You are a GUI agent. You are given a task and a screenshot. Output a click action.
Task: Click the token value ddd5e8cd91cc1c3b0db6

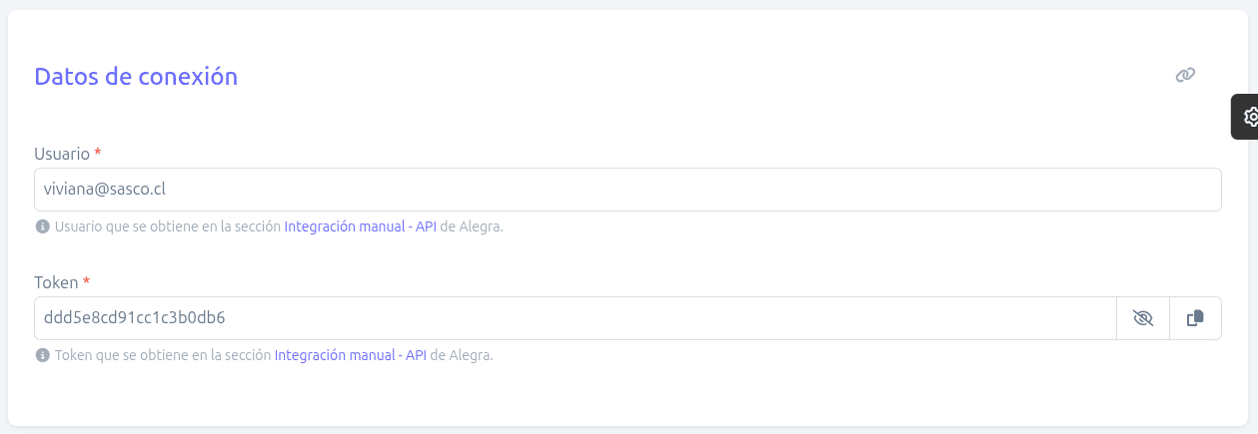(x=134, y=318)
